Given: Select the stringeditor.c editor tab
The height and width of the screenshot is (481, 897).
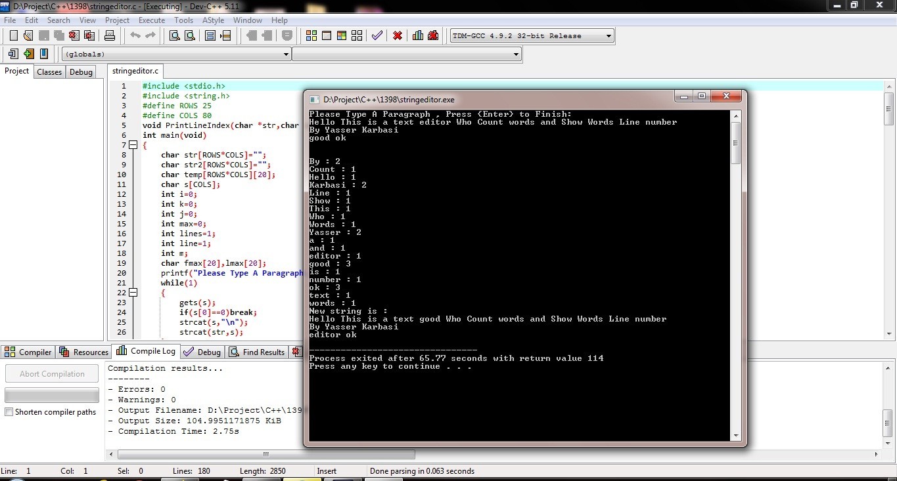Looking at the screenshot, I should coord(135,71).
